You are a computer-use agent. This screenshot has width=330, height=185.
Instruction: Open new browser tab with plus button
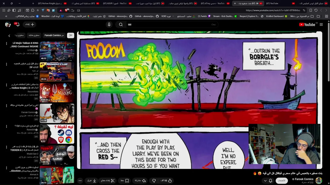[33, 3]
